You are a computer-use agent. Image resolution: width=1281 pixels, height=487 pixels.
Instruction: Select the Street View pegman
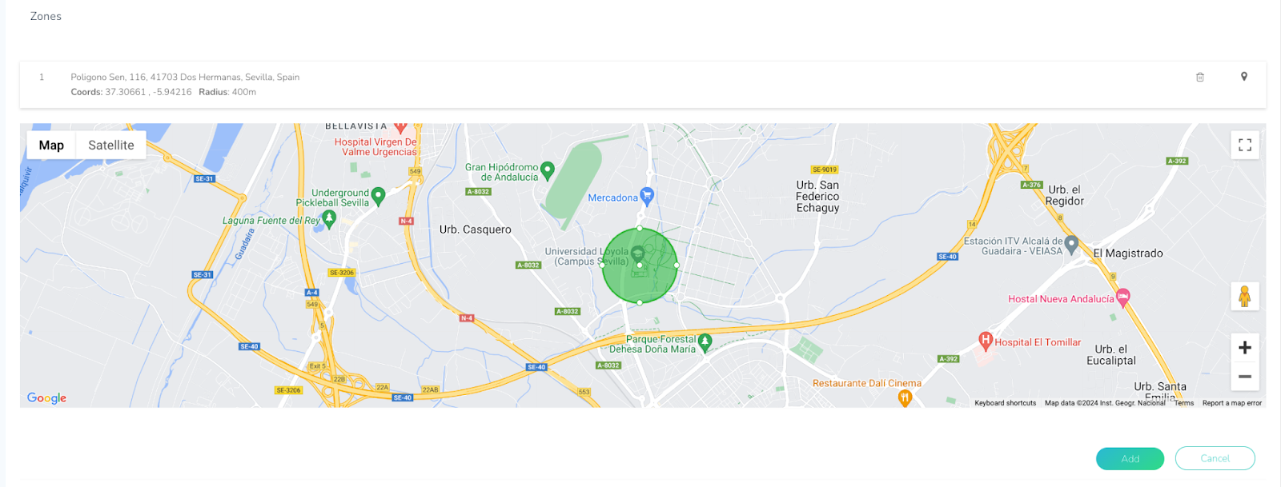[x=1245, y=296]
